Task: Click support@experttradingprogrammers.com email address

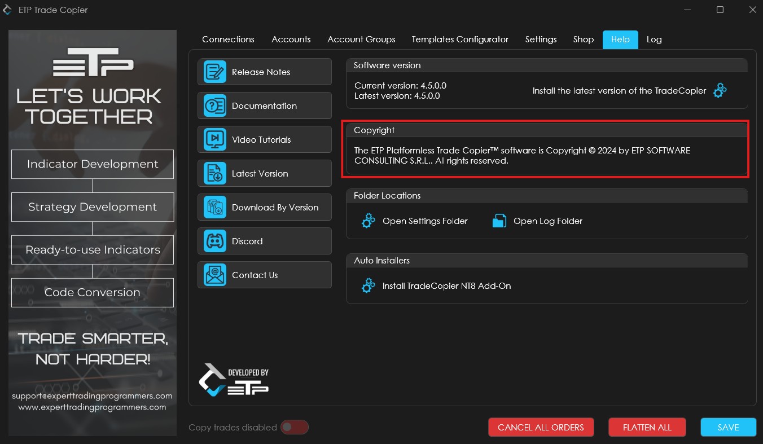Action: point(92,396)
